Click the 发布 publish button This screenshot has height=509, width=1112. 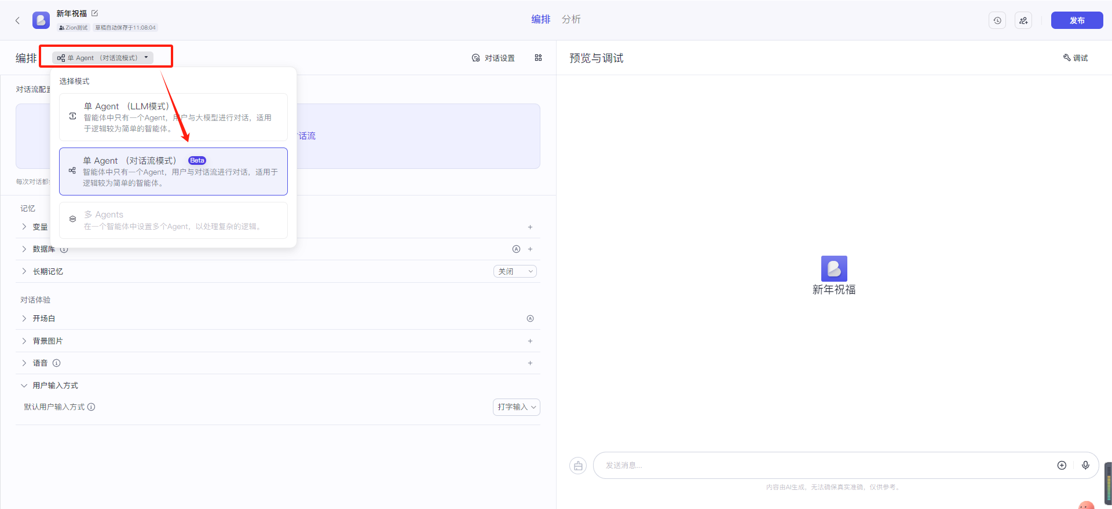pos(1077,20)
